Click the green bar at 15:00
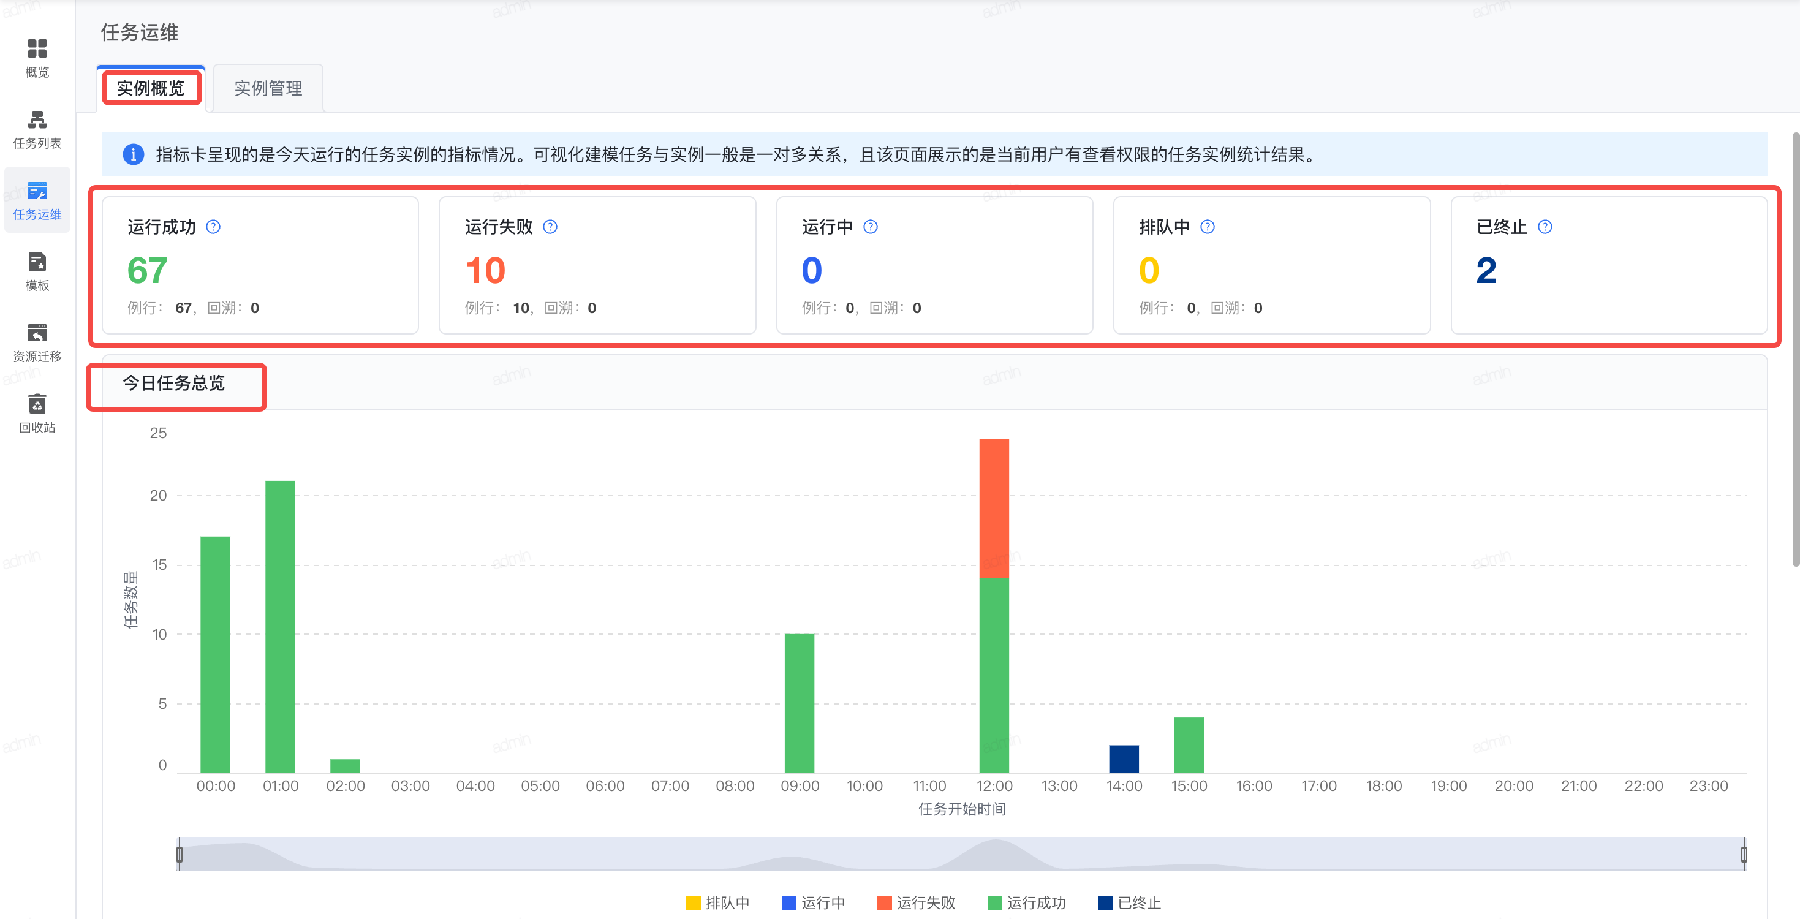This screenshot has width=1800, height=919. (1189, 745)
